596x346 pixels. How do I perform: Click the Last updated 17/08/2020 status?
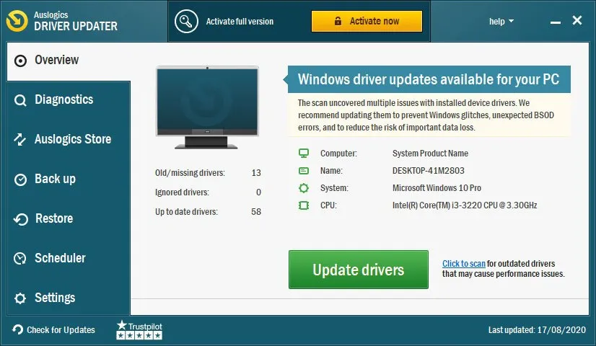tap(537, 330)
